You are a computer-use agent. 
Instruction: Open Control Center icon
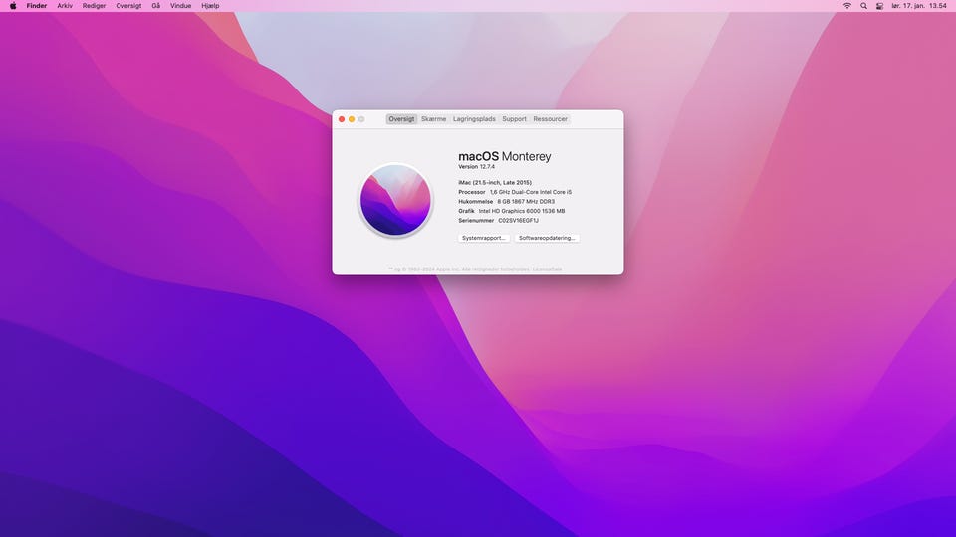[x=879, y=6]
